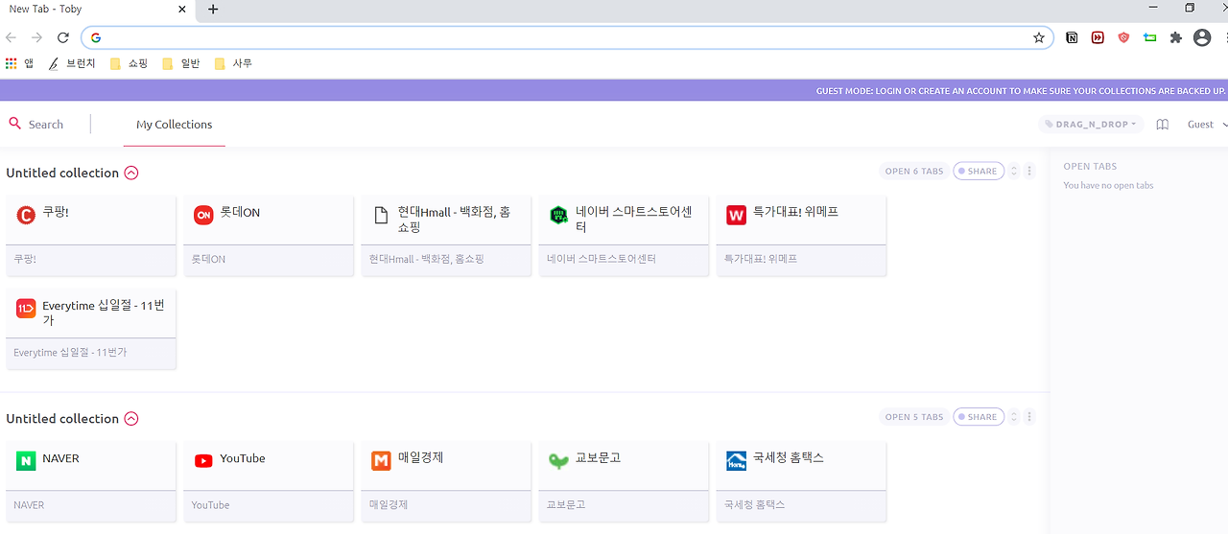The width and height of the screenshot is (1228, 534).
Task: Click the 롯데ON card icon
Action: point(203,215)
